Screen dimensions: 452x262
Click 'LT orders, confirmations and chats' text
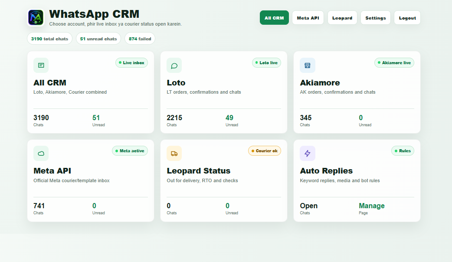(x=204, y=92)
